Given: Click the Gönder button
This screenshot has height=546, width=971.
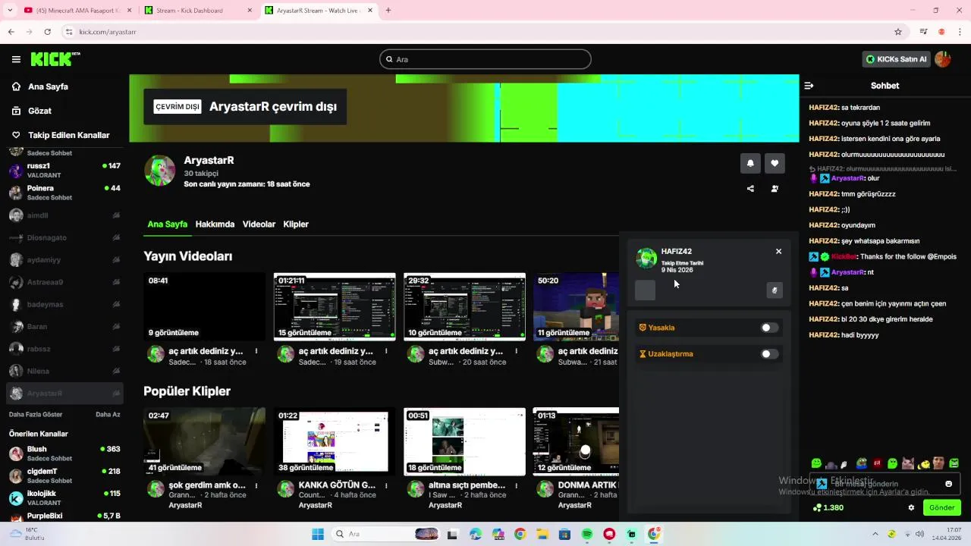Looking at the screenshot, I should [x=941, y=507].
